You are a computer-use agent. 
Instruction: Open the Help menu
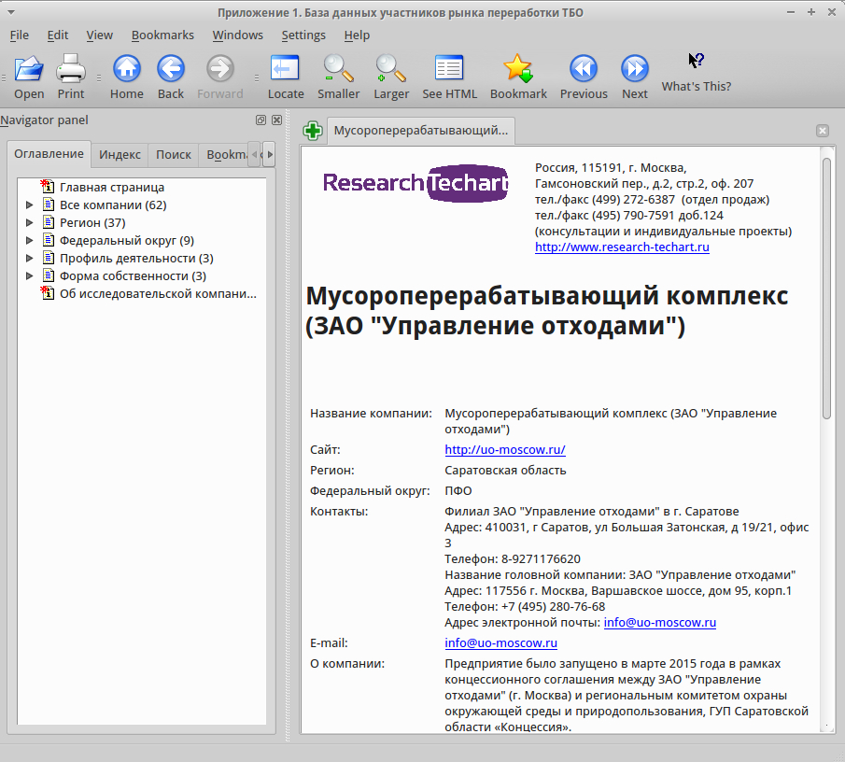(357, 35)
